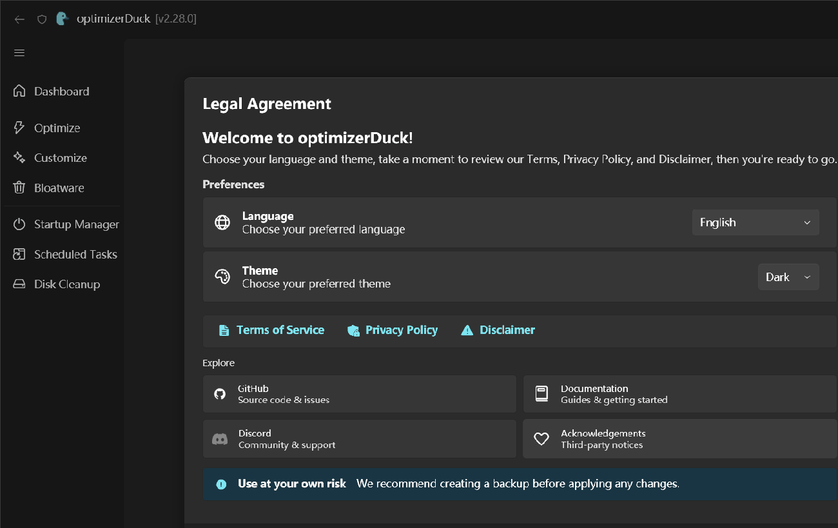Click the back arrow in title bar
The height and width of the screenshot is (528, 838).
click(19, 19)
